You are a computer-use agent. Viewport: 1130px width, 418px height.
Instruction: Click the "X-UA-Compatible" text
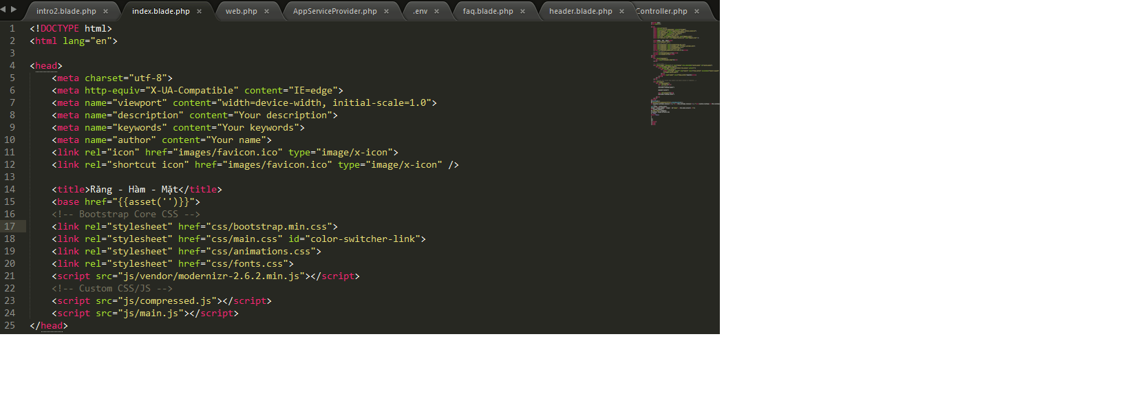point(192,90)
